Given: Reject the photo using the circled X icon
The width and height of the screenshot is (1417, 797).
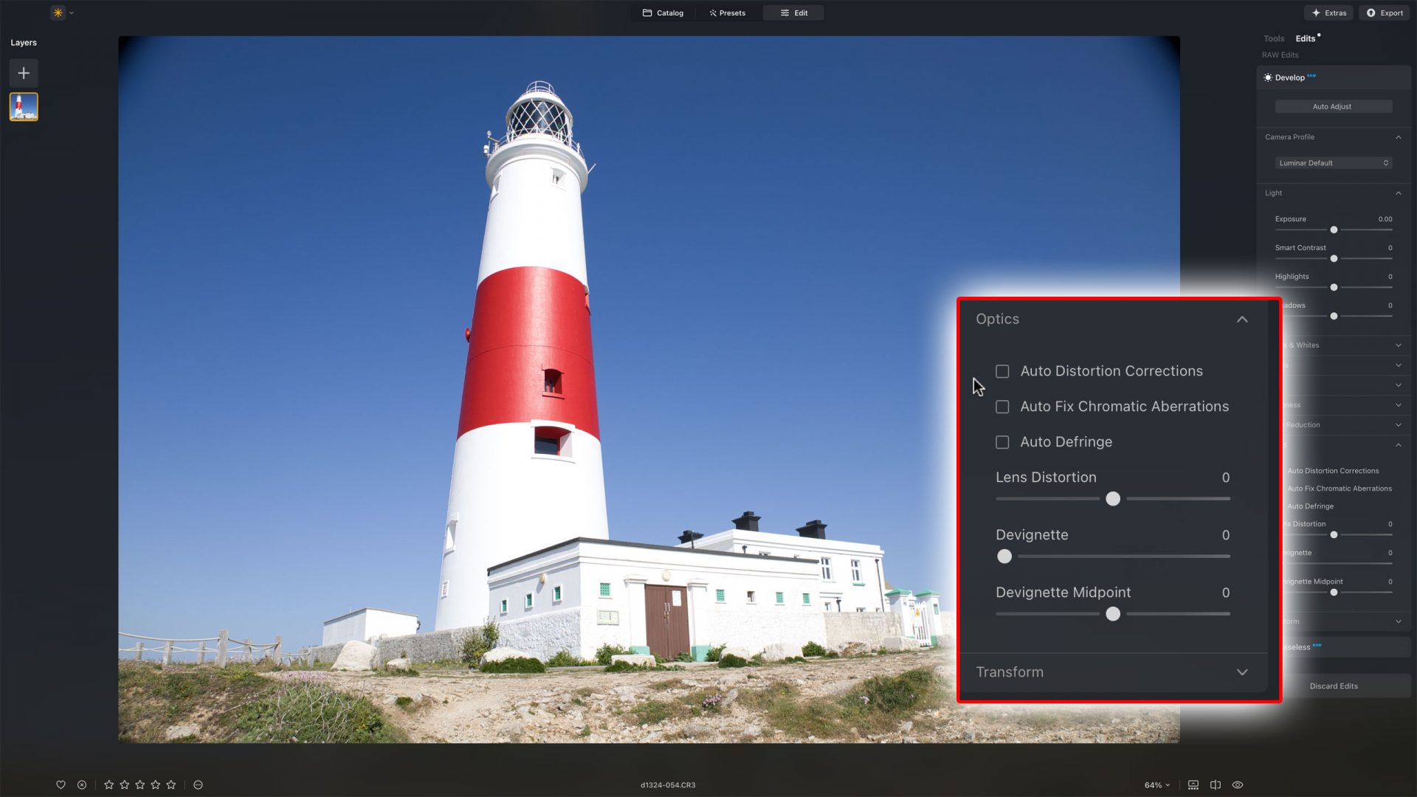Looking at the screenshot, I should [82, 784].
